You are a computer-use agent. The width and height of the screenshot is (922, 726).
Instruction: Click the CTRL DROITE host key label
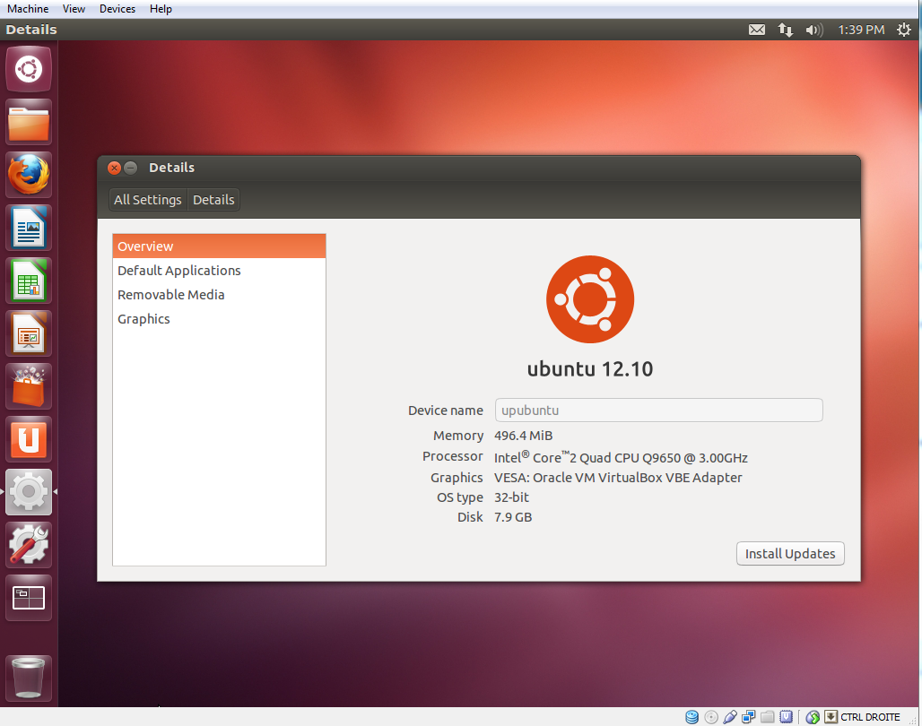(x=870, y=717)
